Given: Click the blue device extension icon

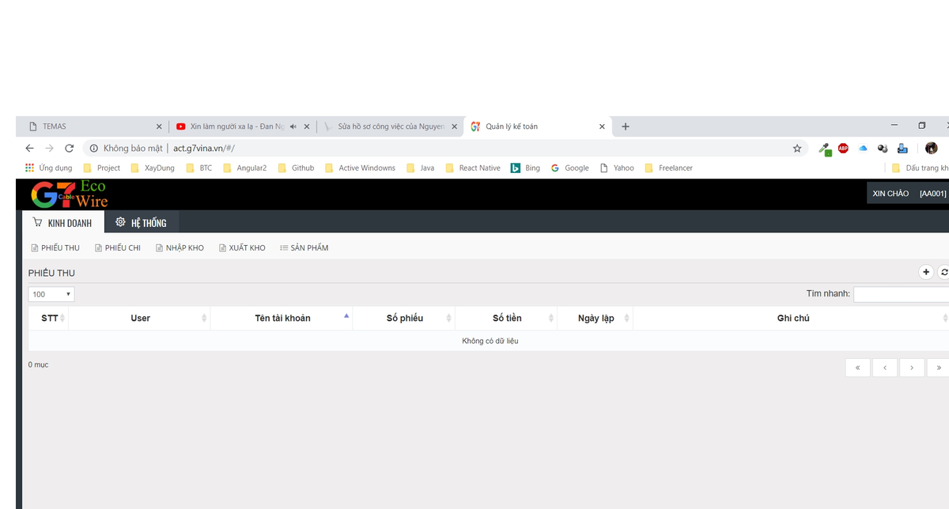Looking at the screenshot, I should tap(902, 148).
